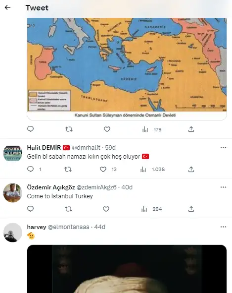Image resolution: width=232 pixels, height=293 pixels.
Task: Share the Ottoman map tweet
Action: (191, 129)
